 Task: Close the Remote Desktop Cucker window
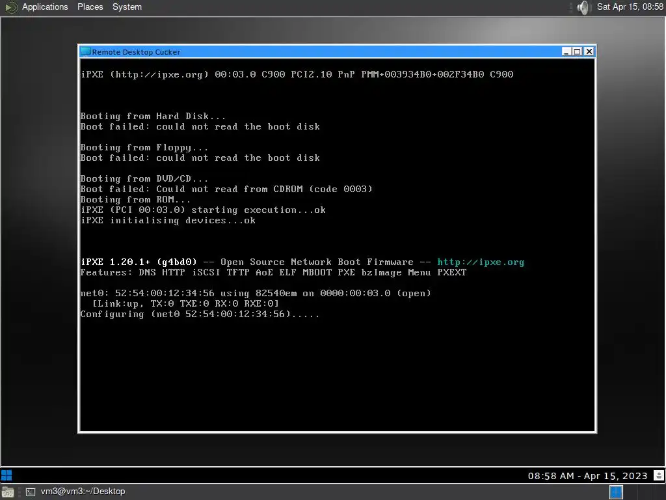(x=589, y=51)
